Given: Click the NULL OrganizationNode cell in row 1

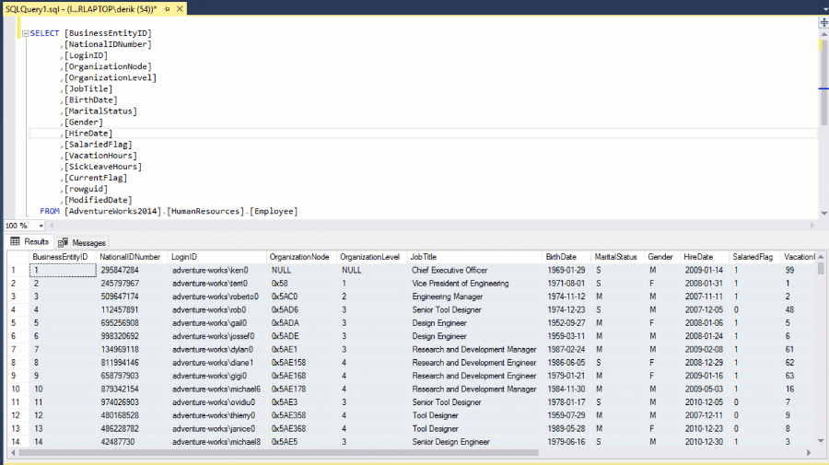Looking at the screenshot, I should (282, 271).
